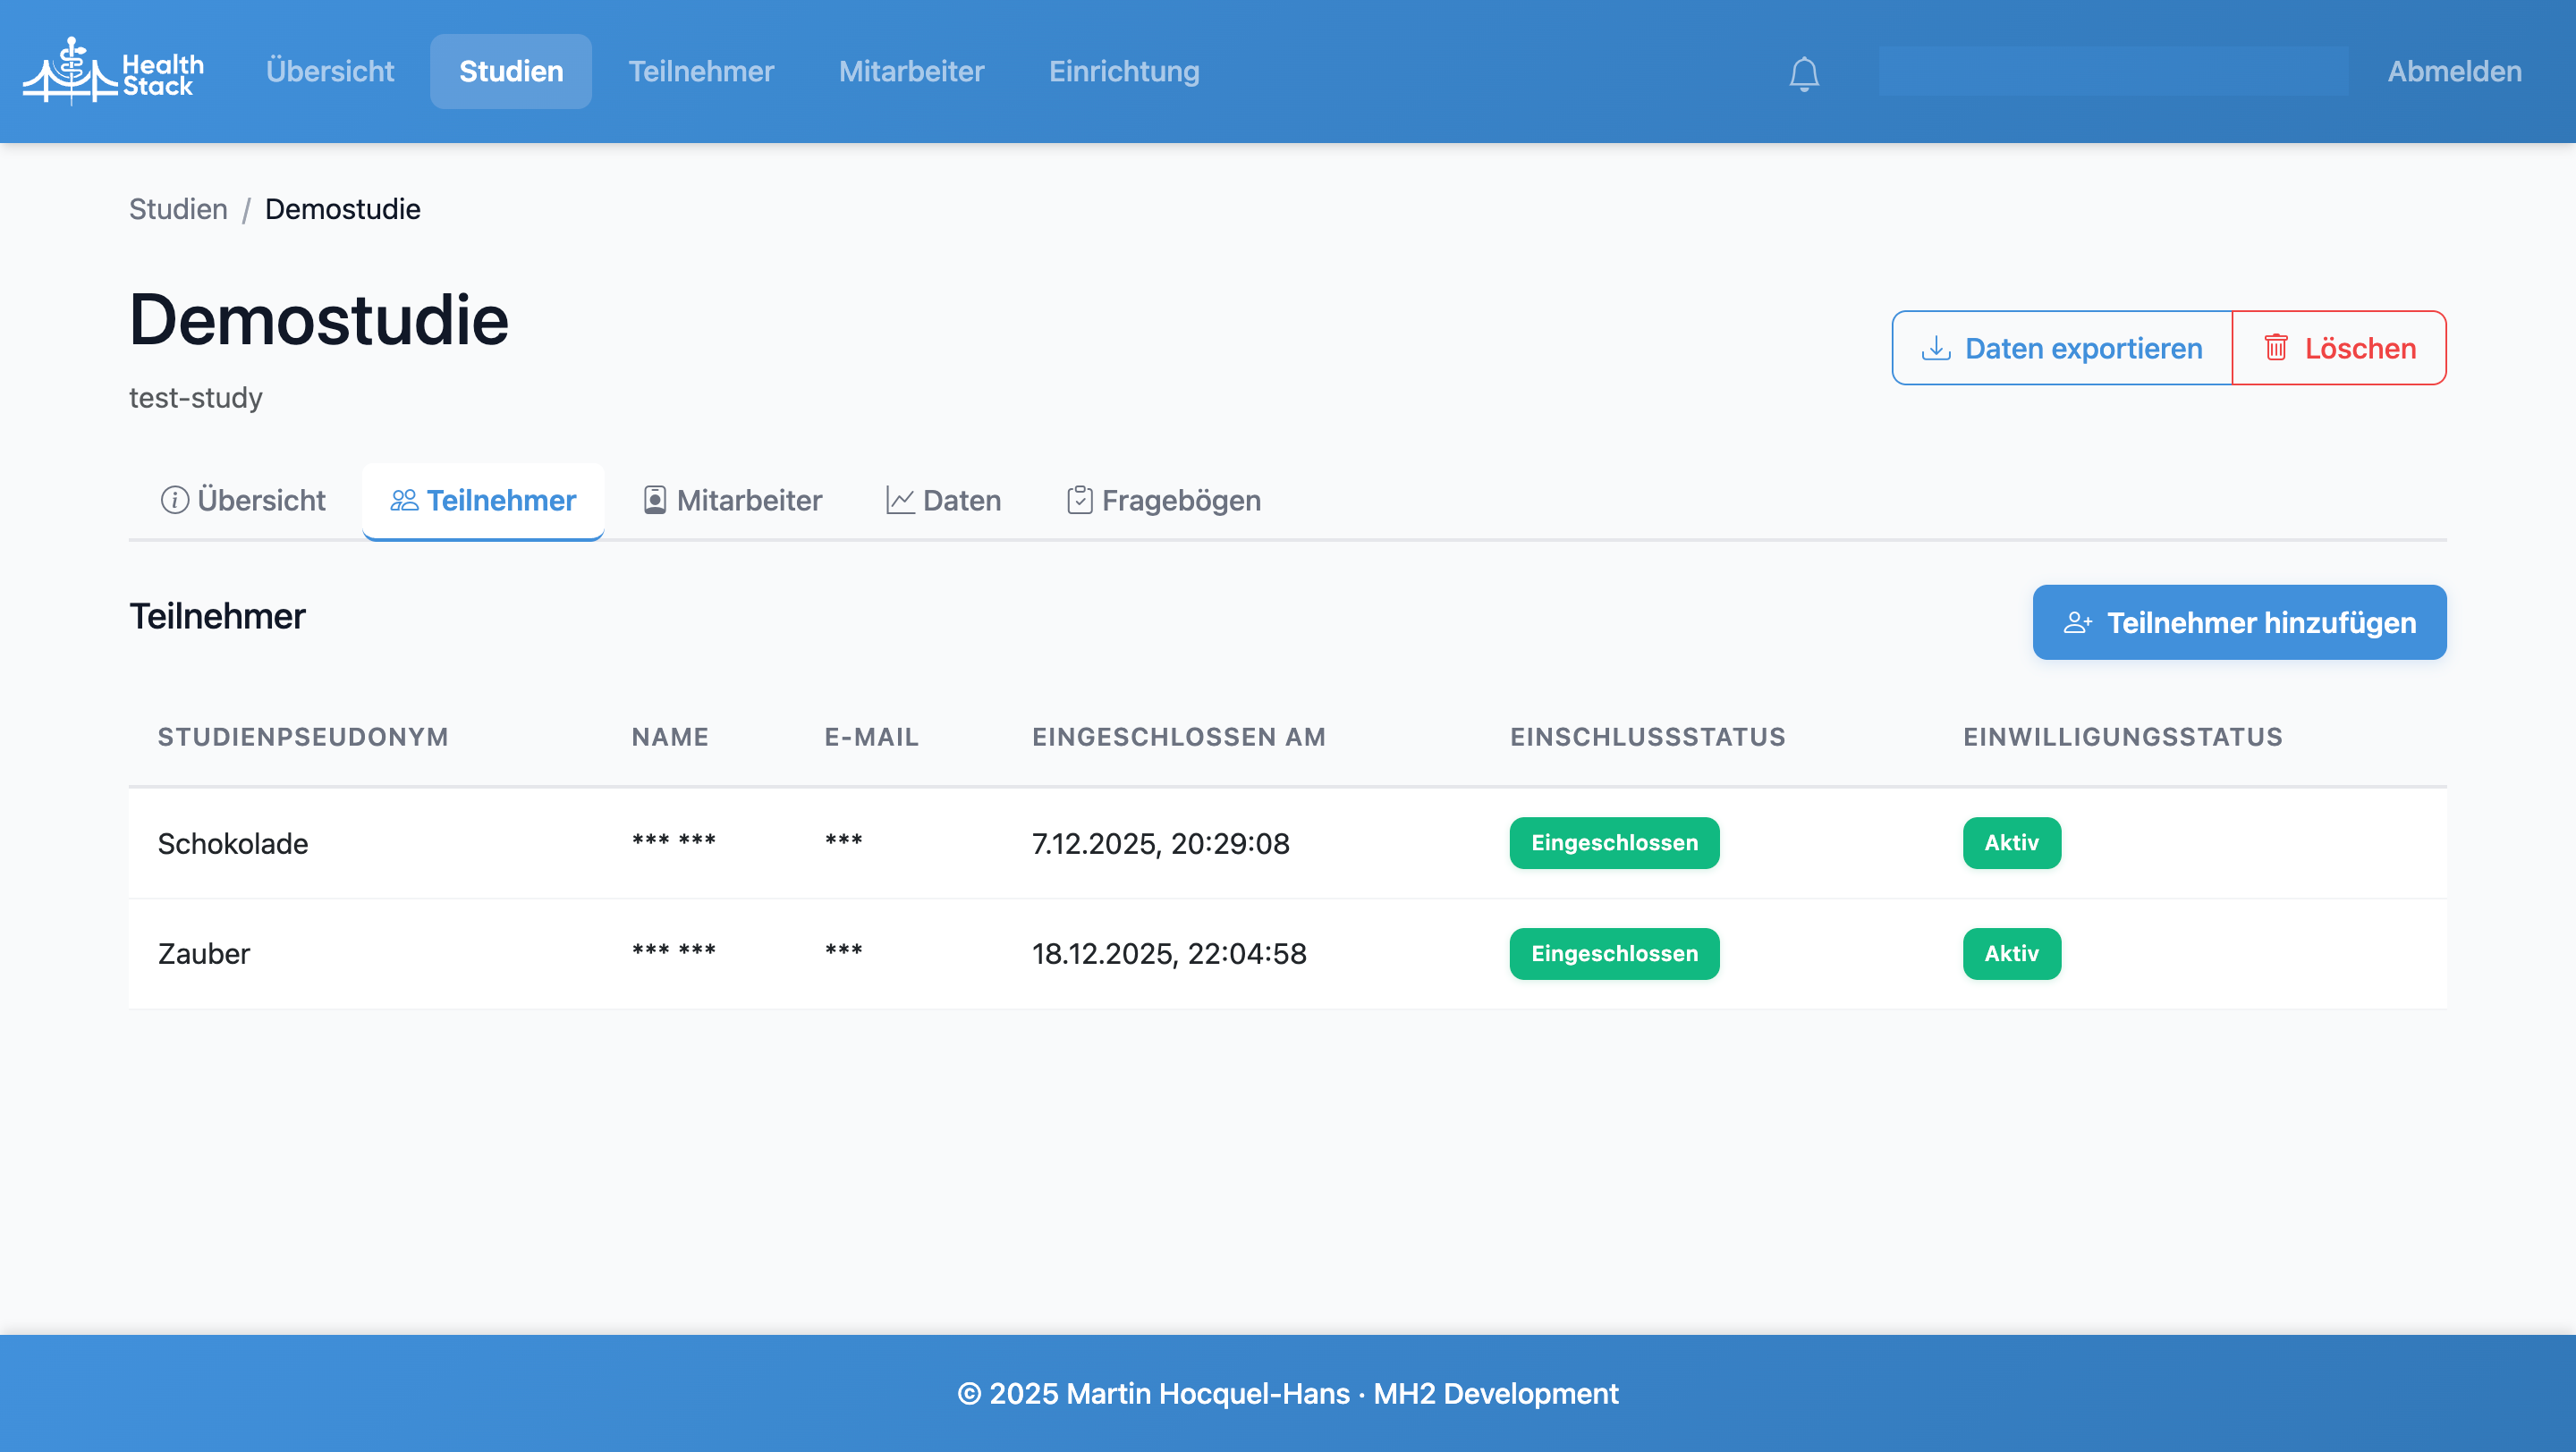Go to Teilnehmer in top navigation bar
This screenshot has width=2576, height=1452.
pyautogui.click(x=700, y=71)
